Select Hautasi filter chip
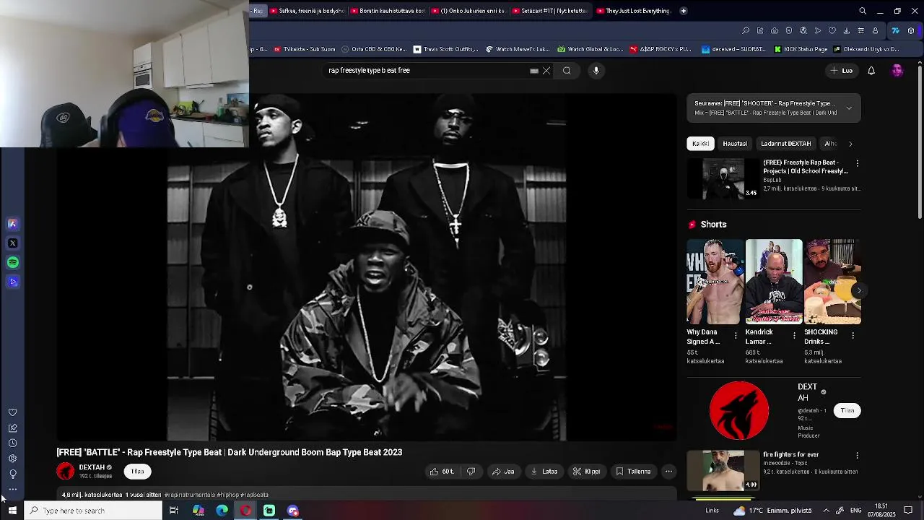 click(x=735, y=144)
